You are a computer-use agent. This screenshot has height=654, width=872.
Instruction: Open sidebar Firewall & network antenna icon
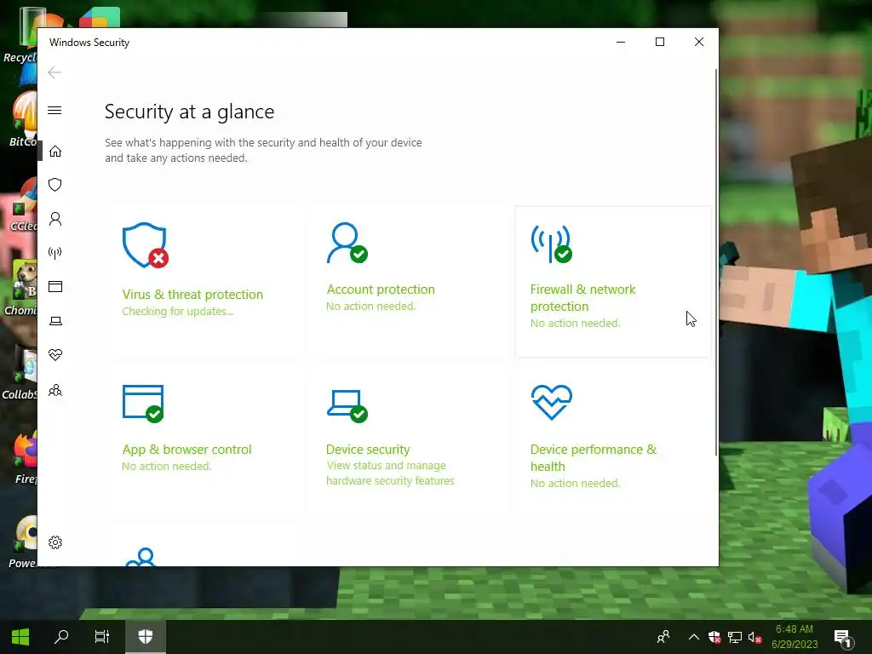[55, 253]
